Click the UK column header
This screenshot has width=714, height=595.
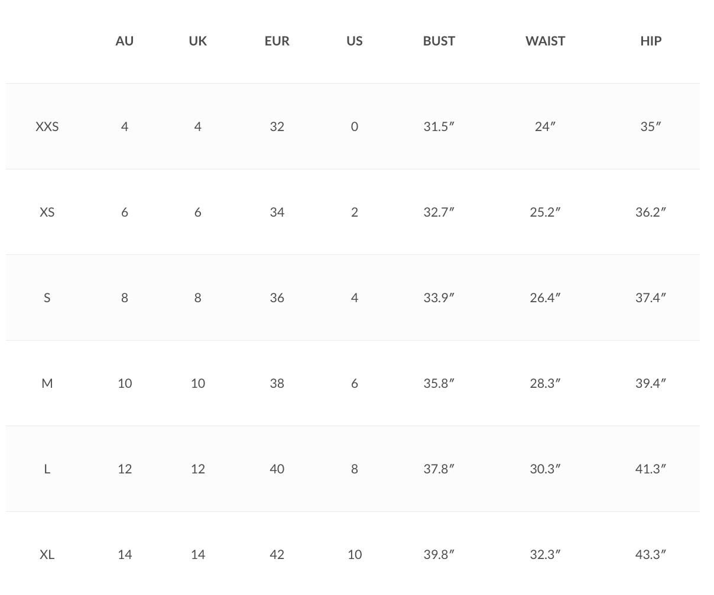[x=197, y=41]
